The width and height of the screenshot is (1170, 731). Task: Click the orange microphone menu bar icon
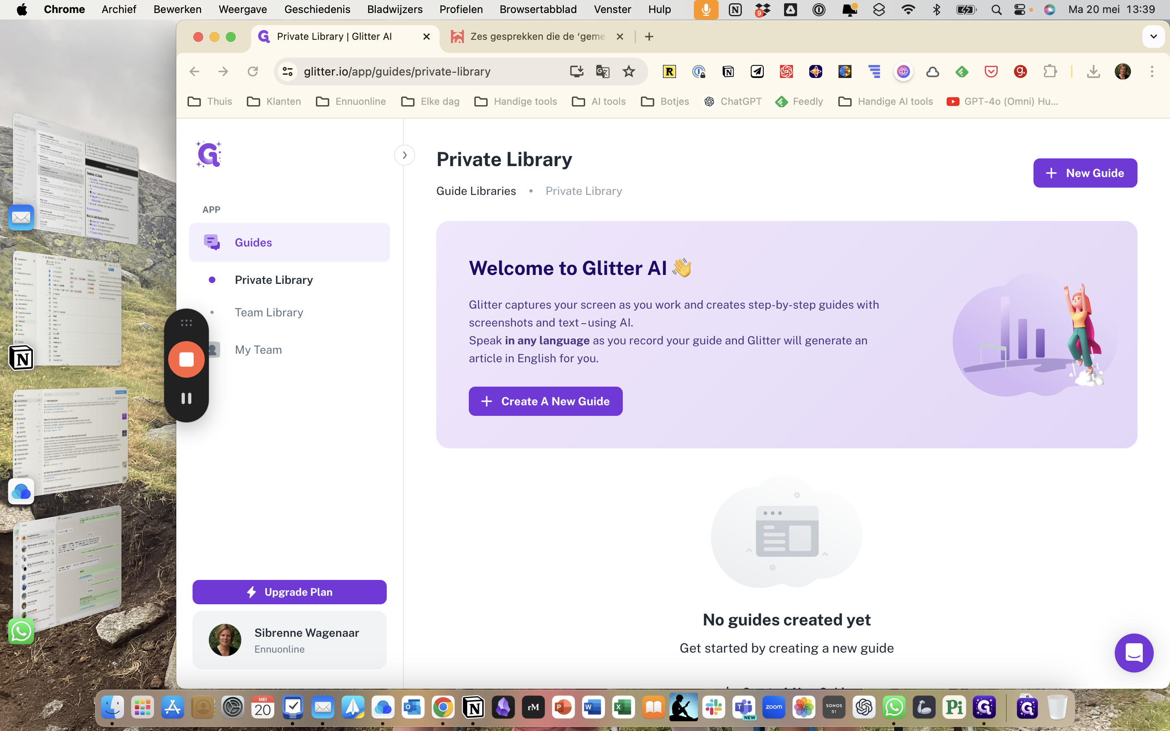(706, 9)
